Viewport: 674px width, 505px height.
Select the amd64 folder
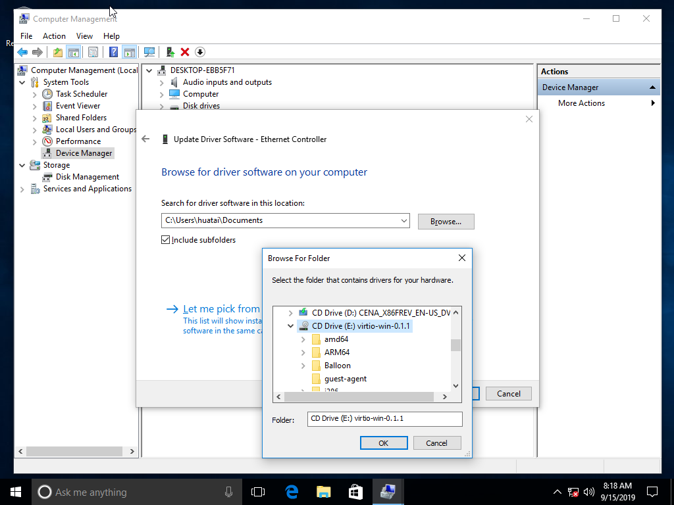pos(336,339)
